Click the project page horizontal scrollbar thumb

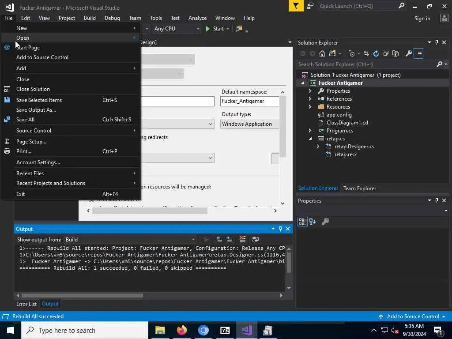(x=150, y=211)
